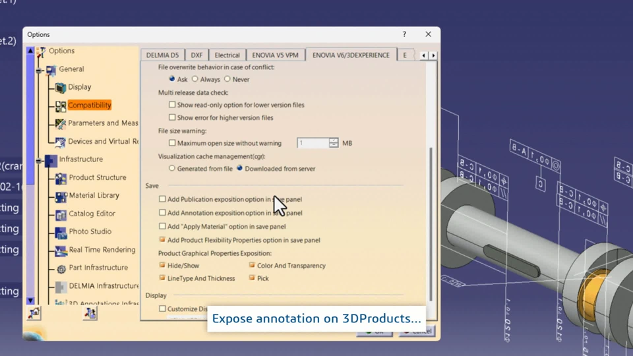Select Real Time Rendering tree entry
The width and height of the screenshot is (633, 356).
[x=102, y=250]
